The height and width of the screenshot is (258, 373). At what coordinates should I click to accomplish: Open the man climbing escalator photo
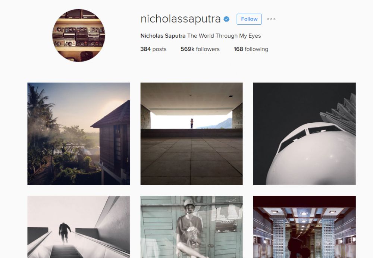[79, 227]
